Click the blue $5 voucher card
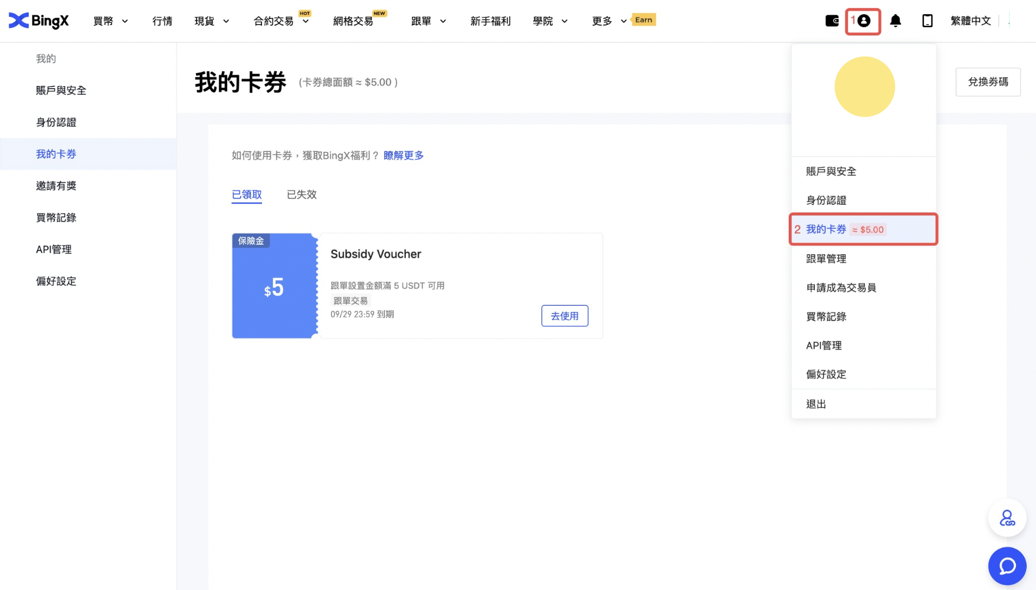The image size is (1036, 590). [274, 286]
